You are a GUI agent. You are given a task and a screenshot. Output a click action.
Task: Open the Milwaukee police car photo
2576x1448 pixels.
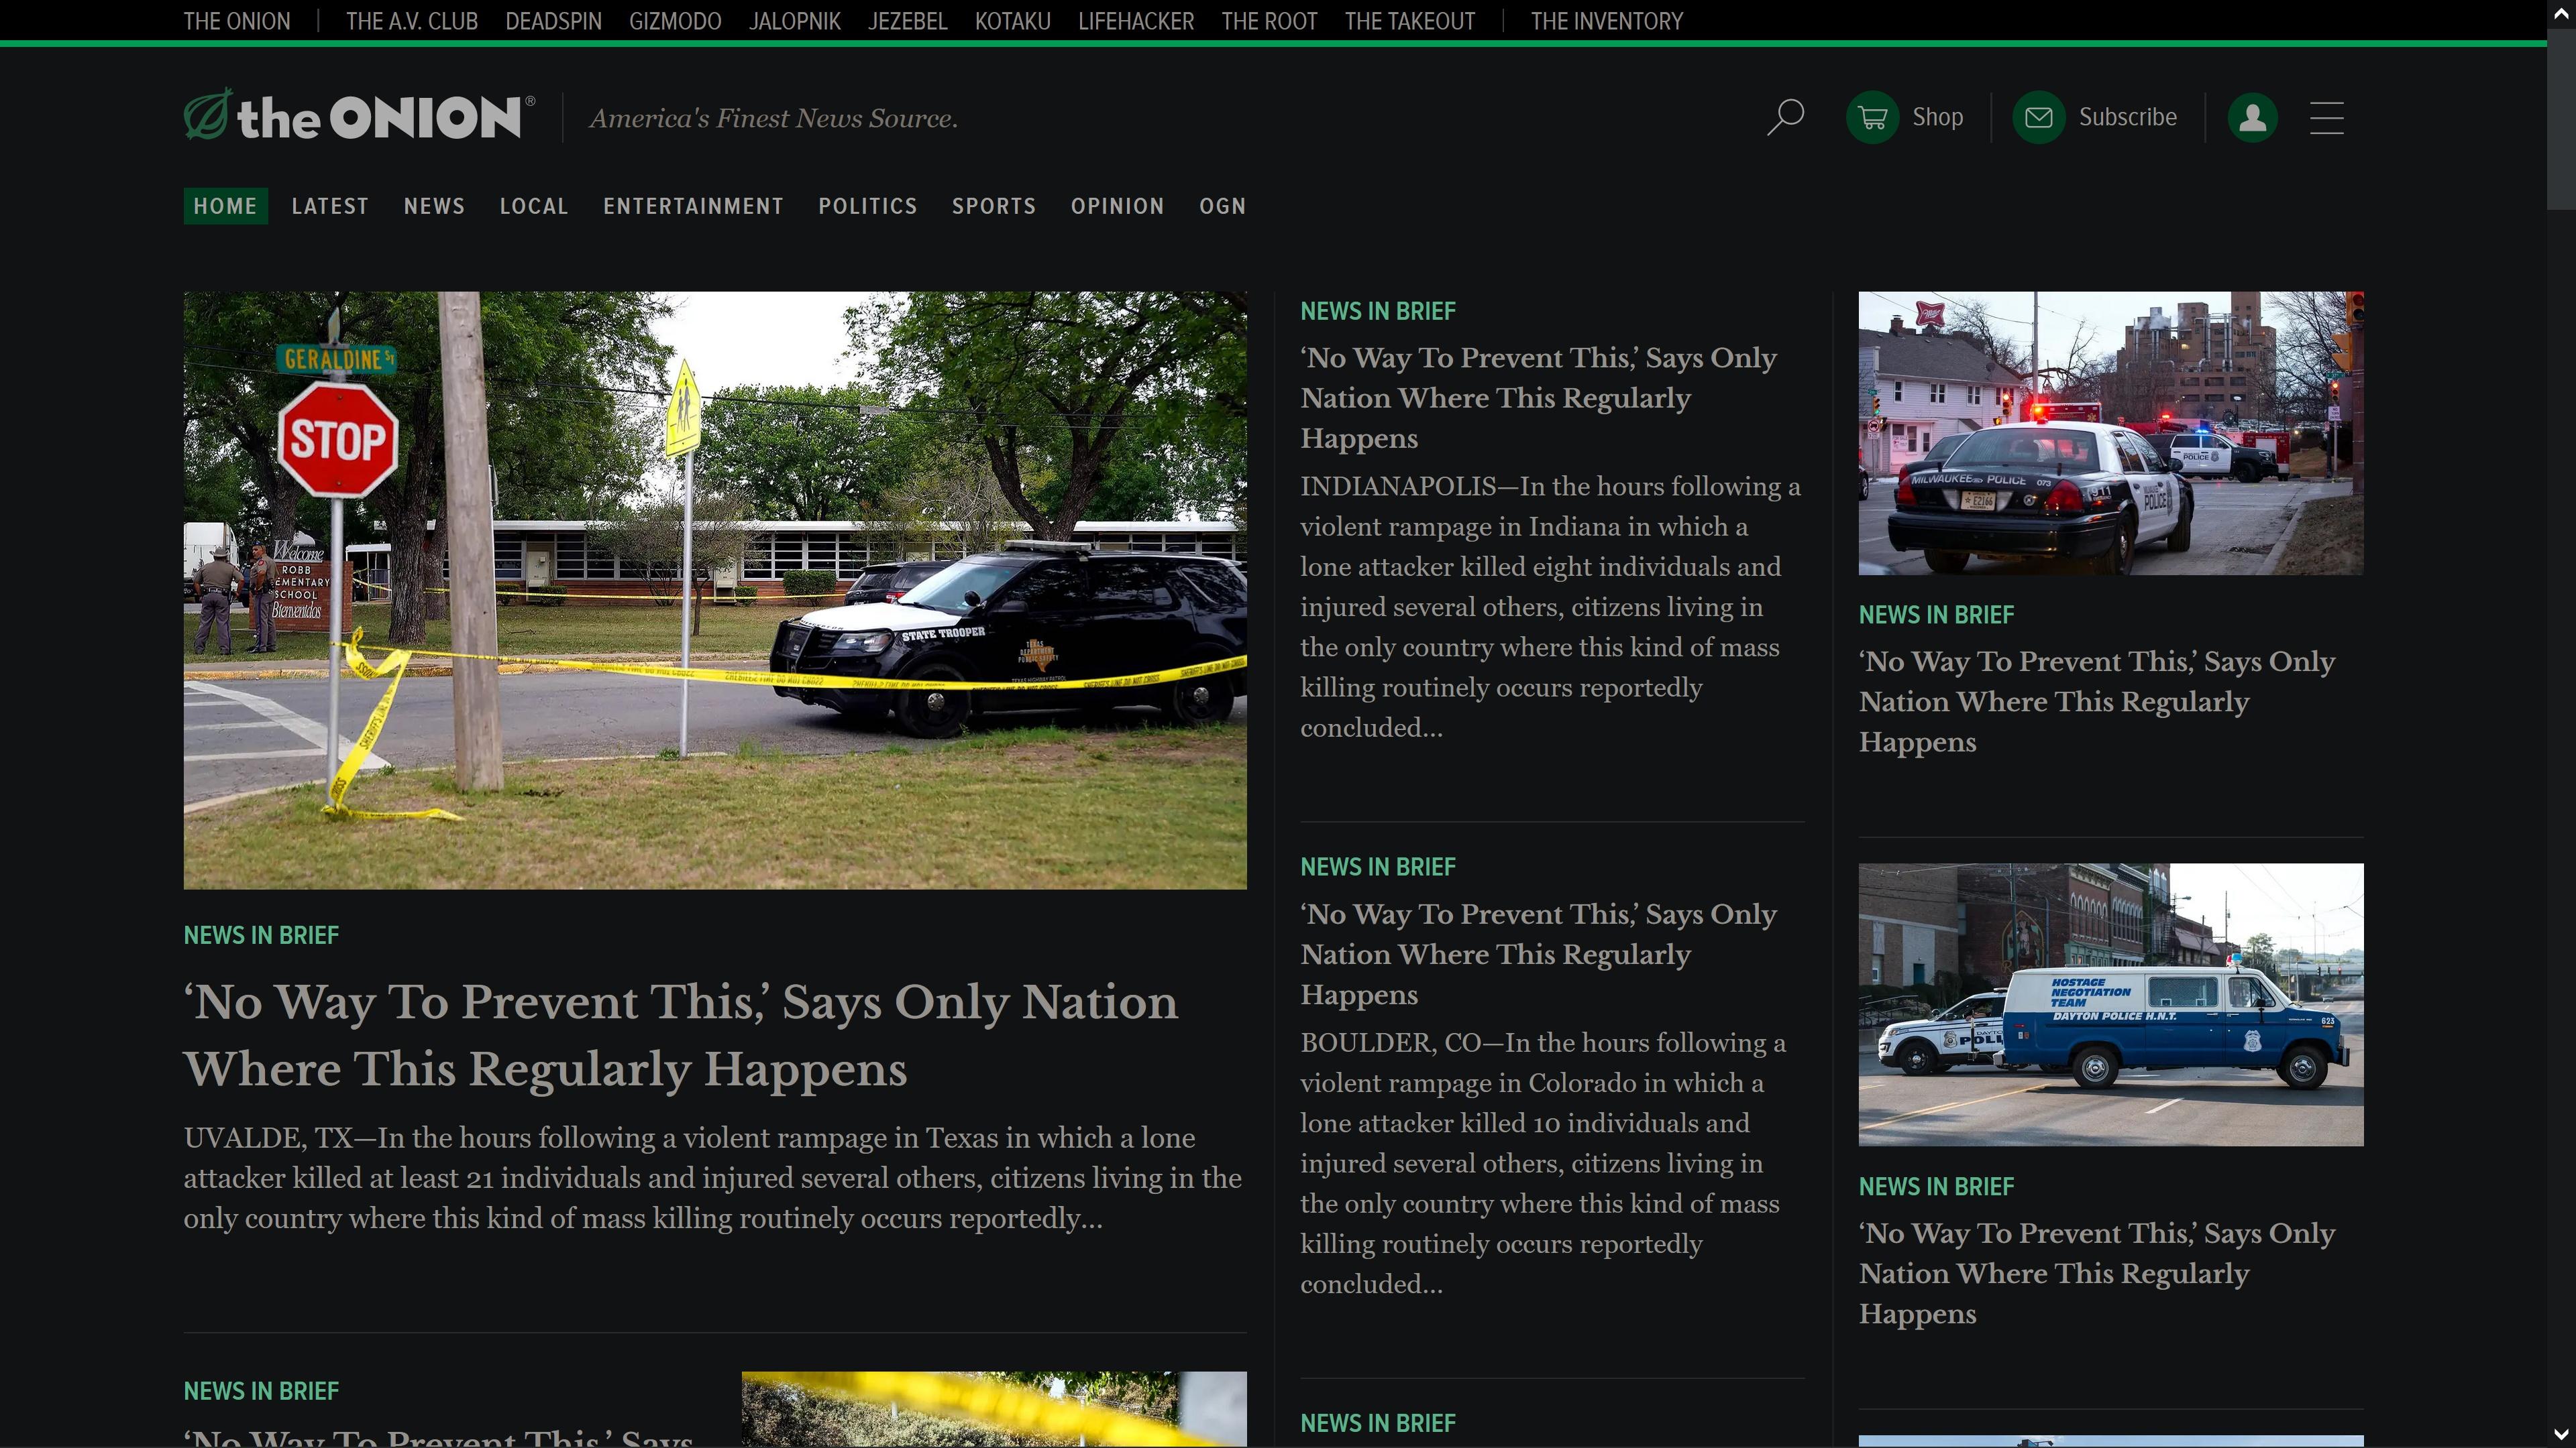click(2110, 432)
